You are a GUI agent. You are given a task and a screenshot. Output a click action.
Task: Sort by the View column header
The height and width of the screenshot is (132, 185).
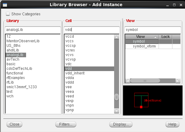(x=142, y=37)
